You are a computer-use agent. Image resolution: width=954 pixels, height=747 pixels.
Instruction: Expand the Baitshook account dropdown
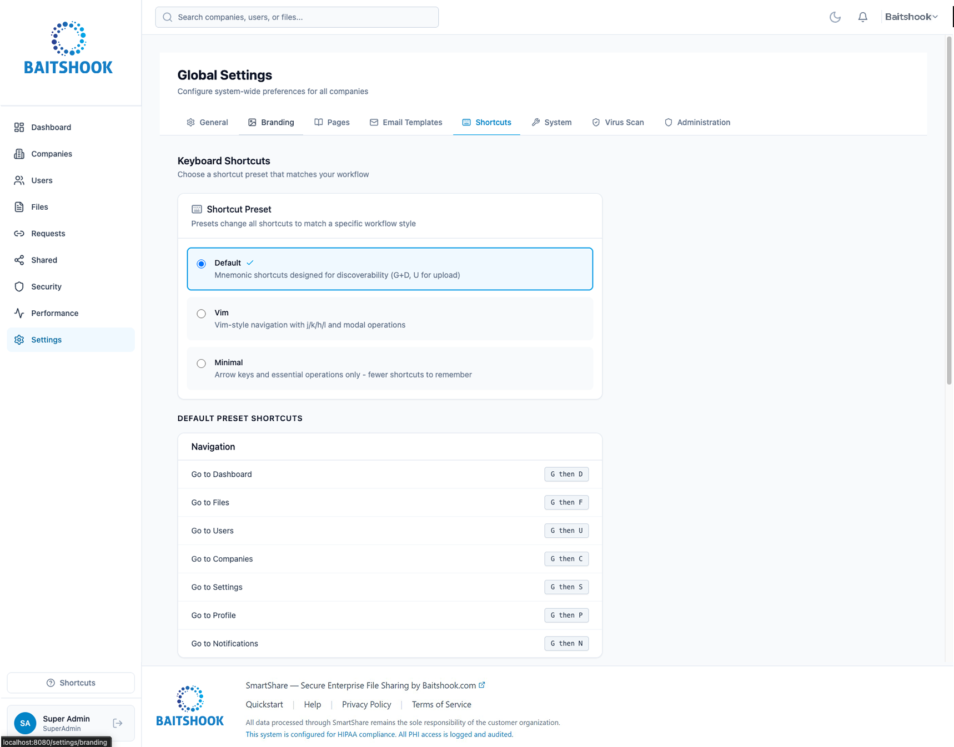(x=911, y=17)
